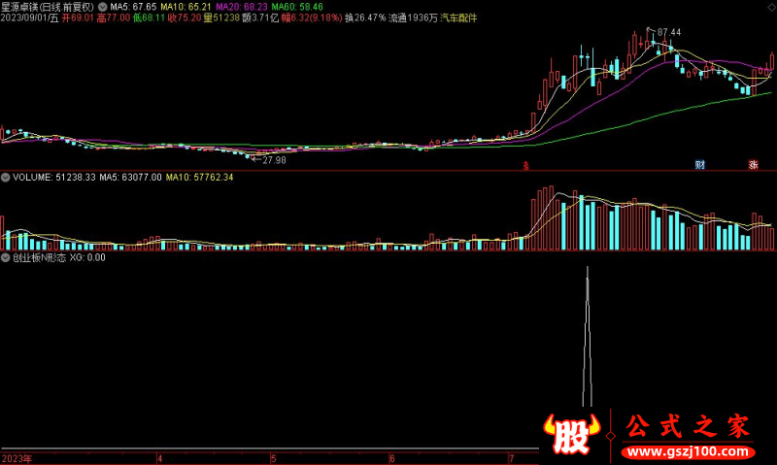Image resolution: width=777 pixels, height=465 pixels.
Task: Click the volume MA5: 63077.00 label
Action: 130,178
